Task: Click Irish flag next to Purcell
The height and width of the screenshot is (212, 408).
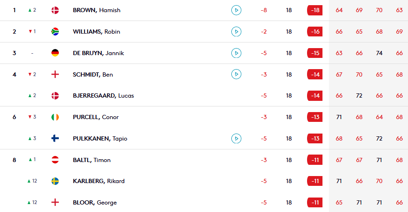Action: coord(55,117)
